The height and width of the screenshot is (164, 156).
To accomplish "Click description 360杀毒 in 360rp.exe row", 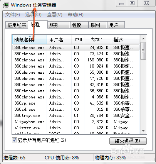I will tap(124, 103).
